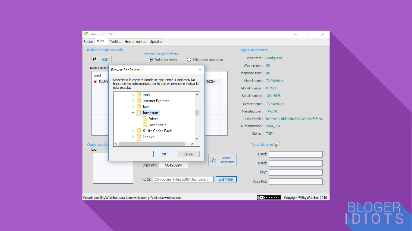Confirm folder selection with OK button
This screenshot has height=231, width=412.
[164, 154]
